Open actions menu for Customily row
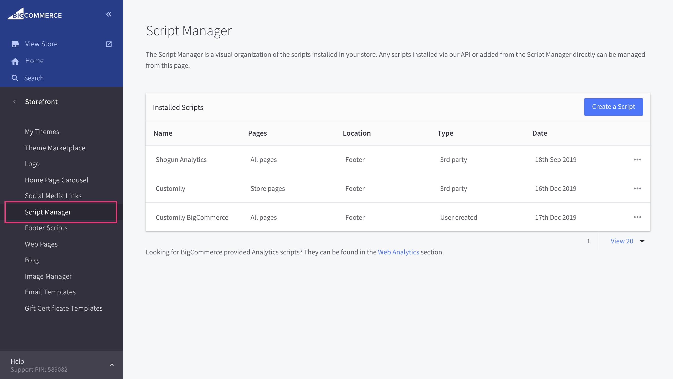673x379 pixels. point(637,188)
